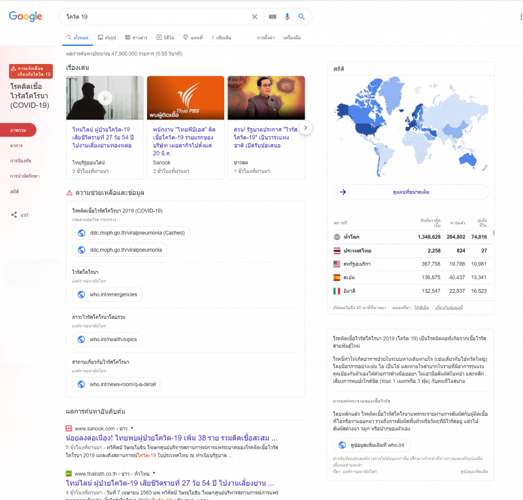Open the on-screen keyboard icon in search bar

point(271,16)
